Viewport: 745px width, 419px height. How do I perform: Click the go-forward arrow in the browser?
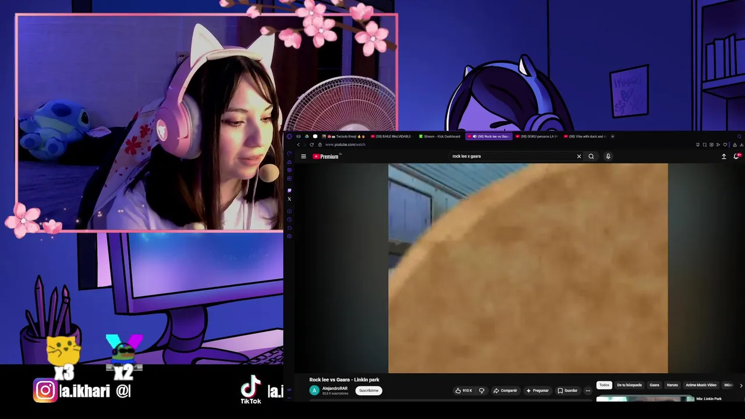(304, 144)
